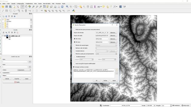Click the Zoom Out magnifier tool

pyautogui.click(x=37, y=7)
